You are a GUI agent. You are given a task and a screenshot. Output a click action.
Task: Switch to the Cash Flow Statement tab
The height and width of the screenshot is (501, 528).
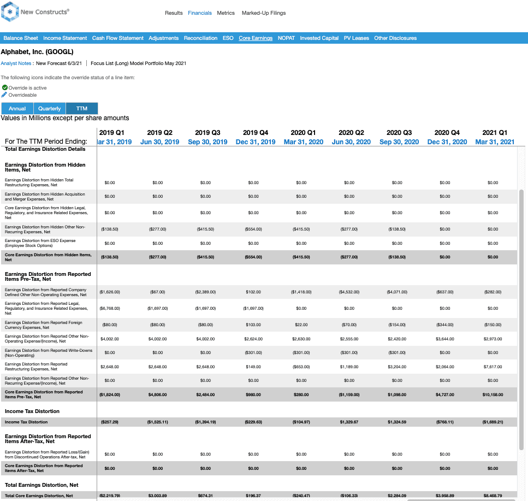(118, 38)
